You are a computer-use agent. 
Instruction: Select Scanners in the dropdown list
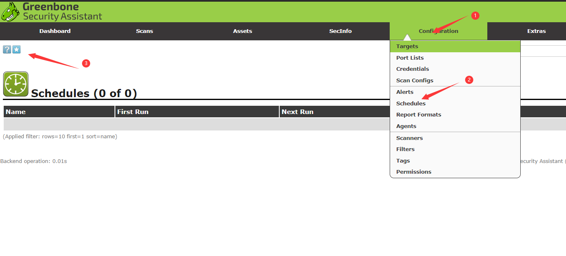click(x=409, y=138)
